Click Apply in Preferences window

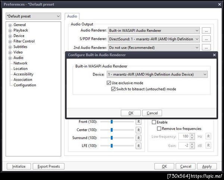(207, 167)
